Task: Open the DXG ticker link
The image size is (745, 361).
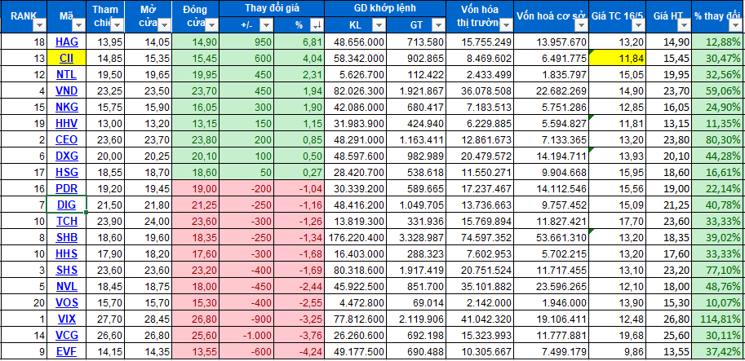Action: [67, 156]
